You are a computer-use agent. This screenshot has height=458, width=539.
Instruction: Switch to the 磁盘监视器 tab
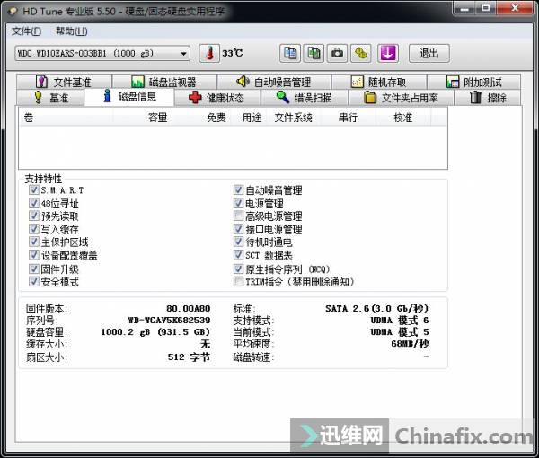coord(164,82)
